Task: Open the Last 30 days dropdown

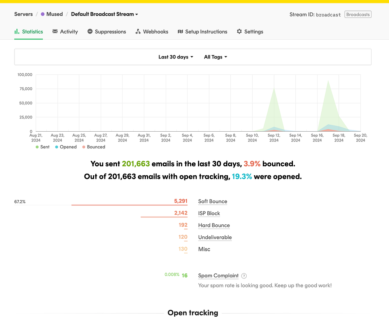Action: pos(176,57)
